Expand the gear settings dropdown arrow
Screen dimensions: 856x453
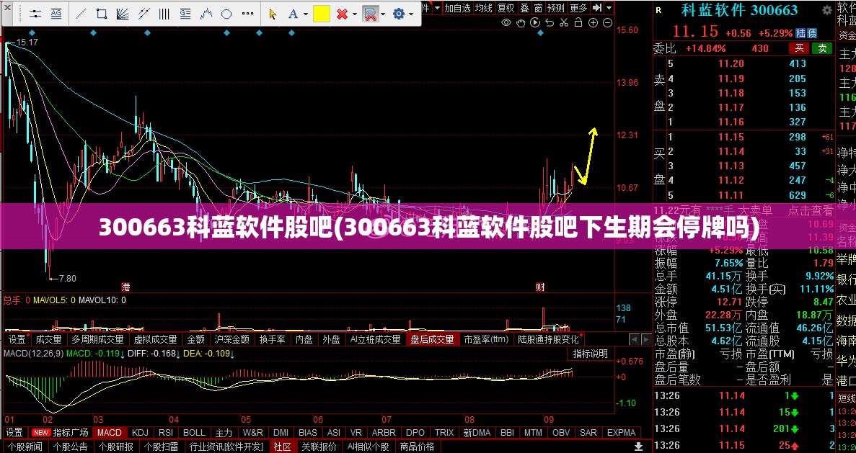(x=412, y=14)
